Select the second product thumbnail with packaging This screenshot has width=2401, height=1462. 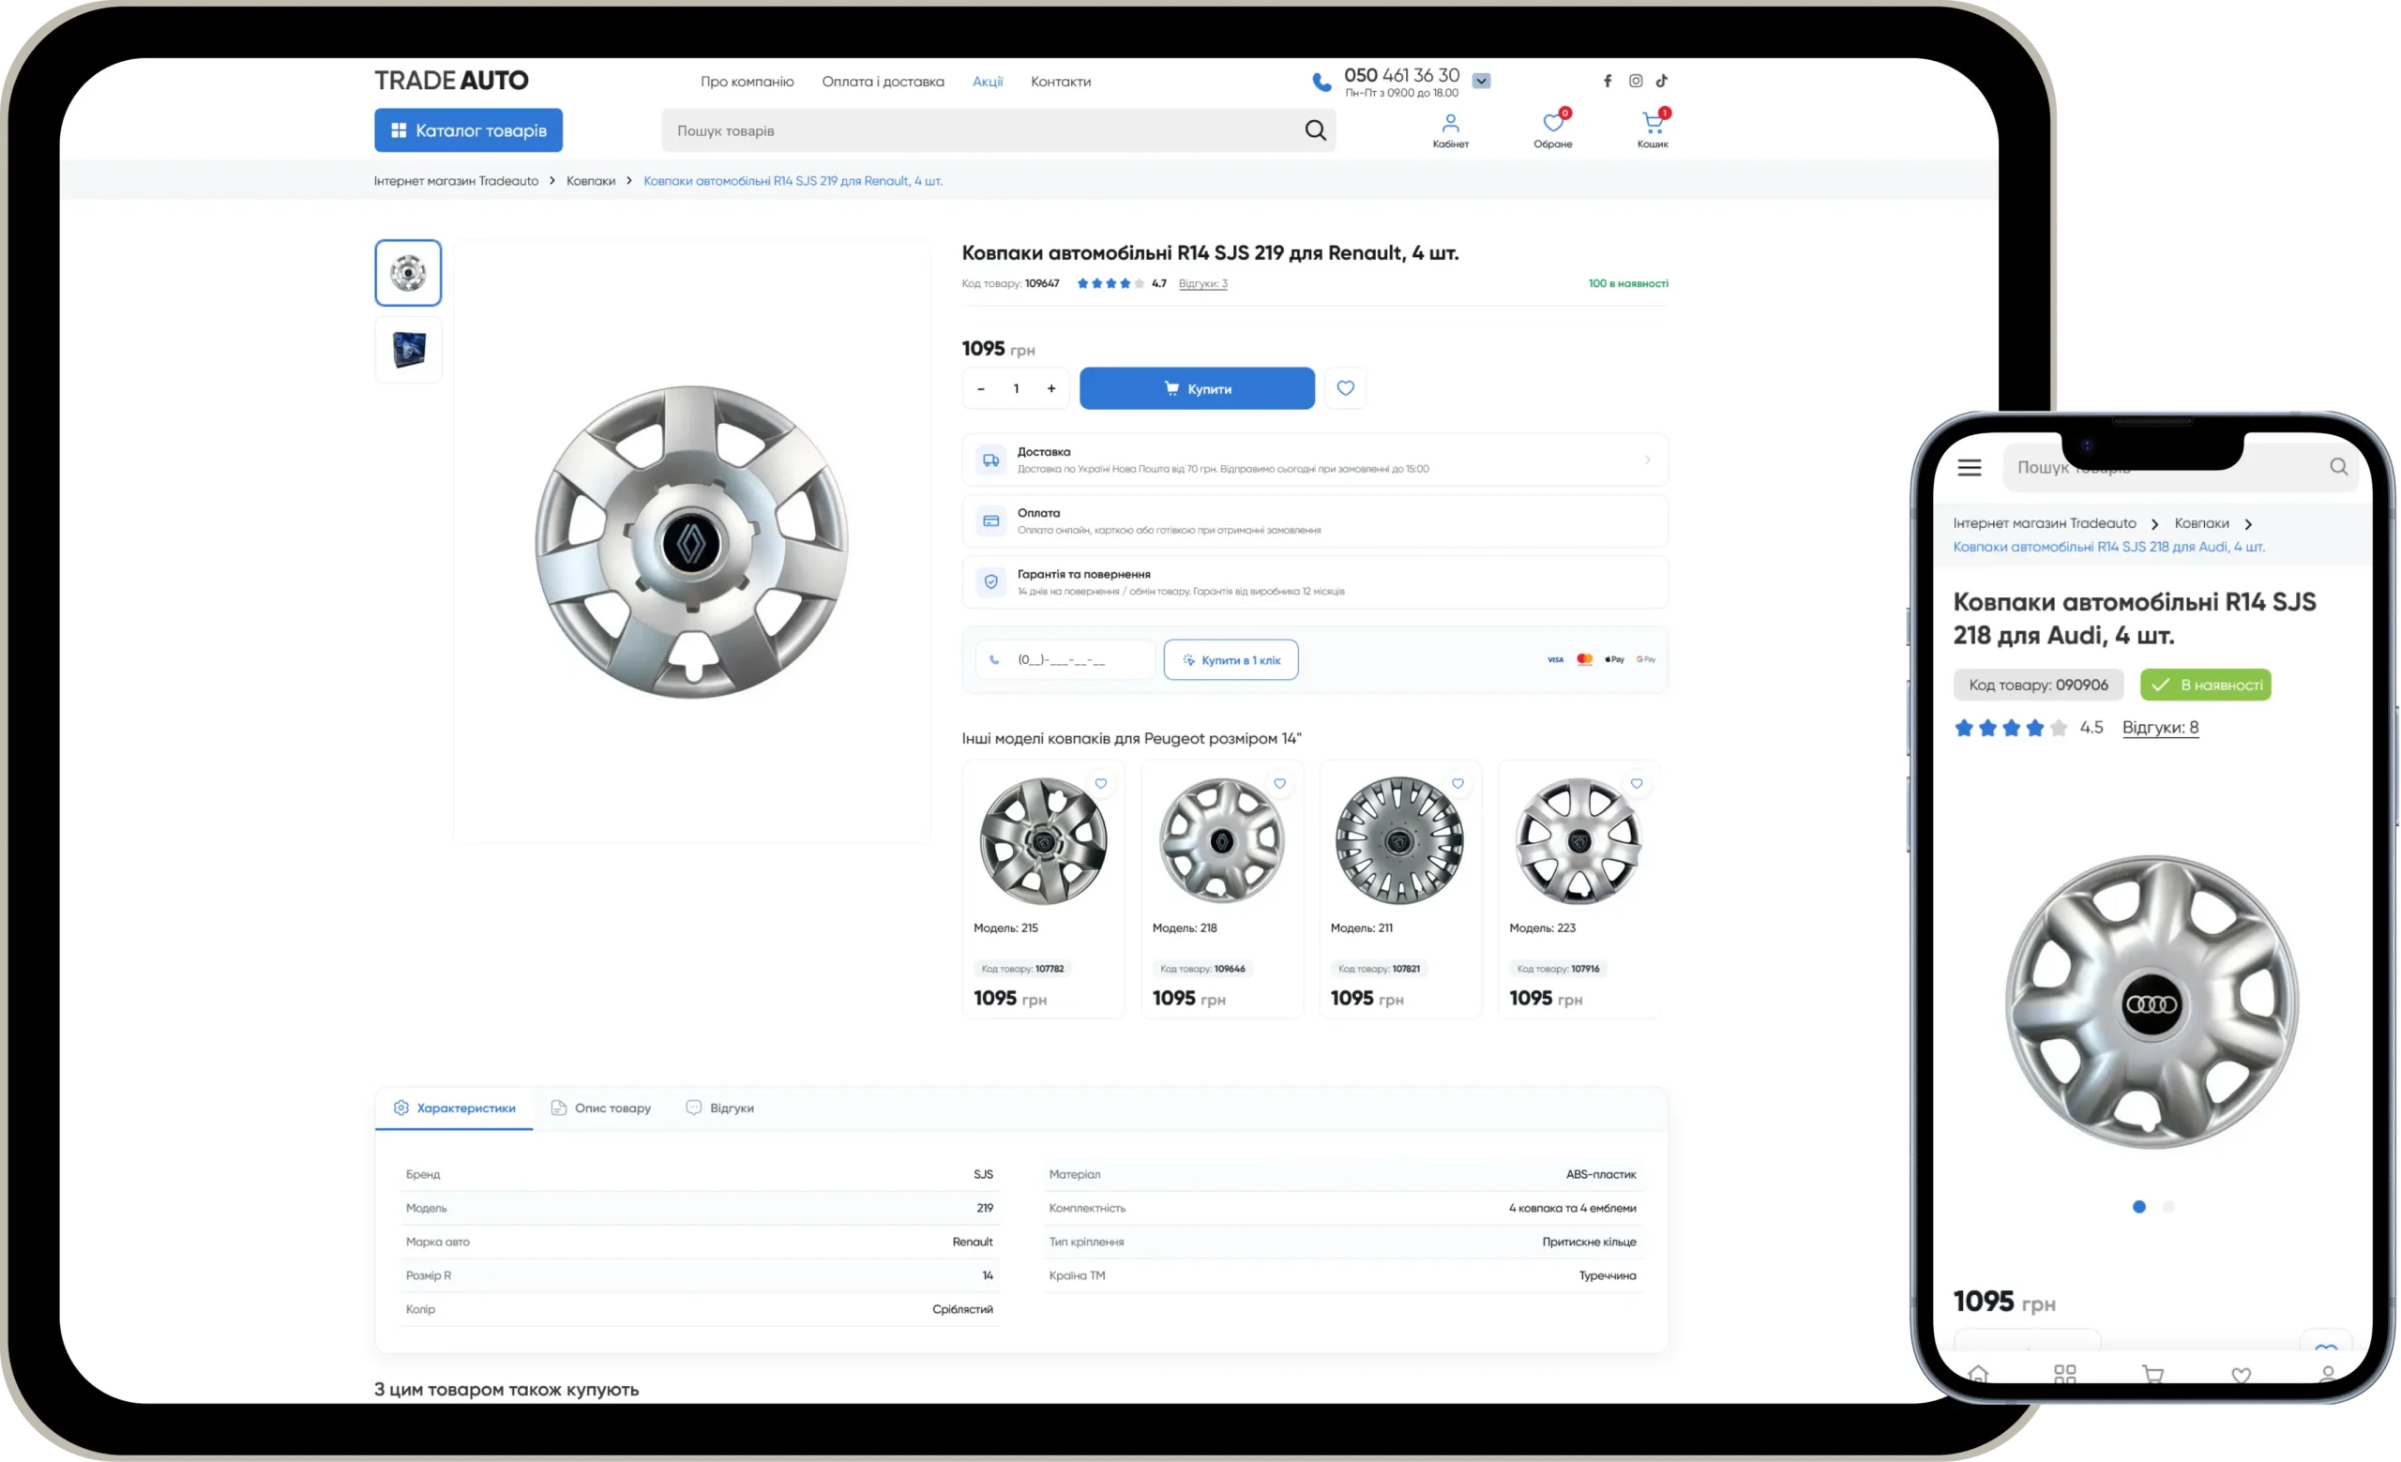coord(408,350)
